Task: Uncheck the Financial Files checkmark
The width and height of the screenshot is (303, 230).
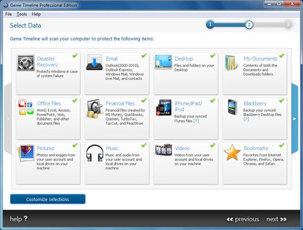Action: (x=144, y=100)
